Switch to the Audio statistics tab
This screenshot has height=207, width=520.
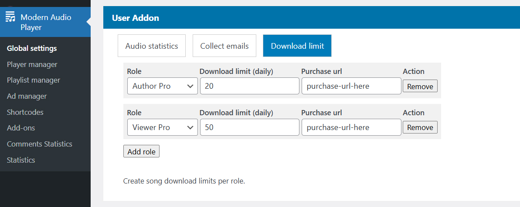(x=152, y=46)
